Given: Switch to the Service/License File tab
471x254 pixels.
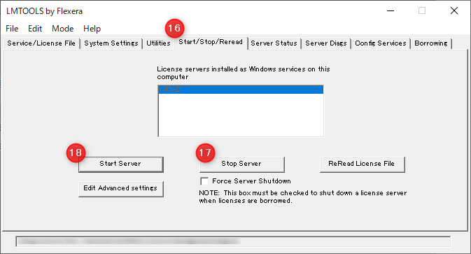Looking at the screenshot, I should pyautogui.click(x=41, y=43).
